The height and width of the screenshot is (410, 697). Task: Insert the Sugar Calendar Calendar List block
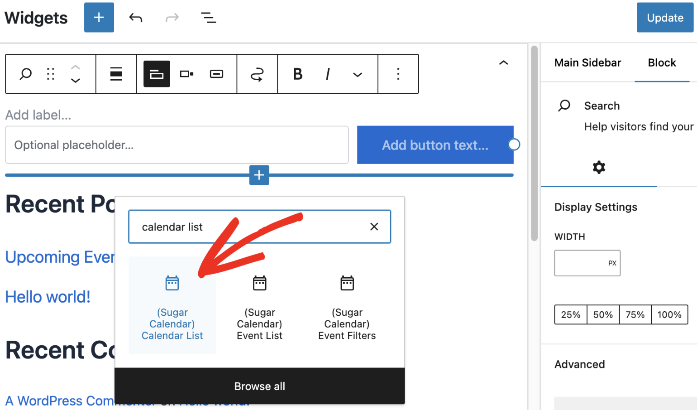click(172, 306)
